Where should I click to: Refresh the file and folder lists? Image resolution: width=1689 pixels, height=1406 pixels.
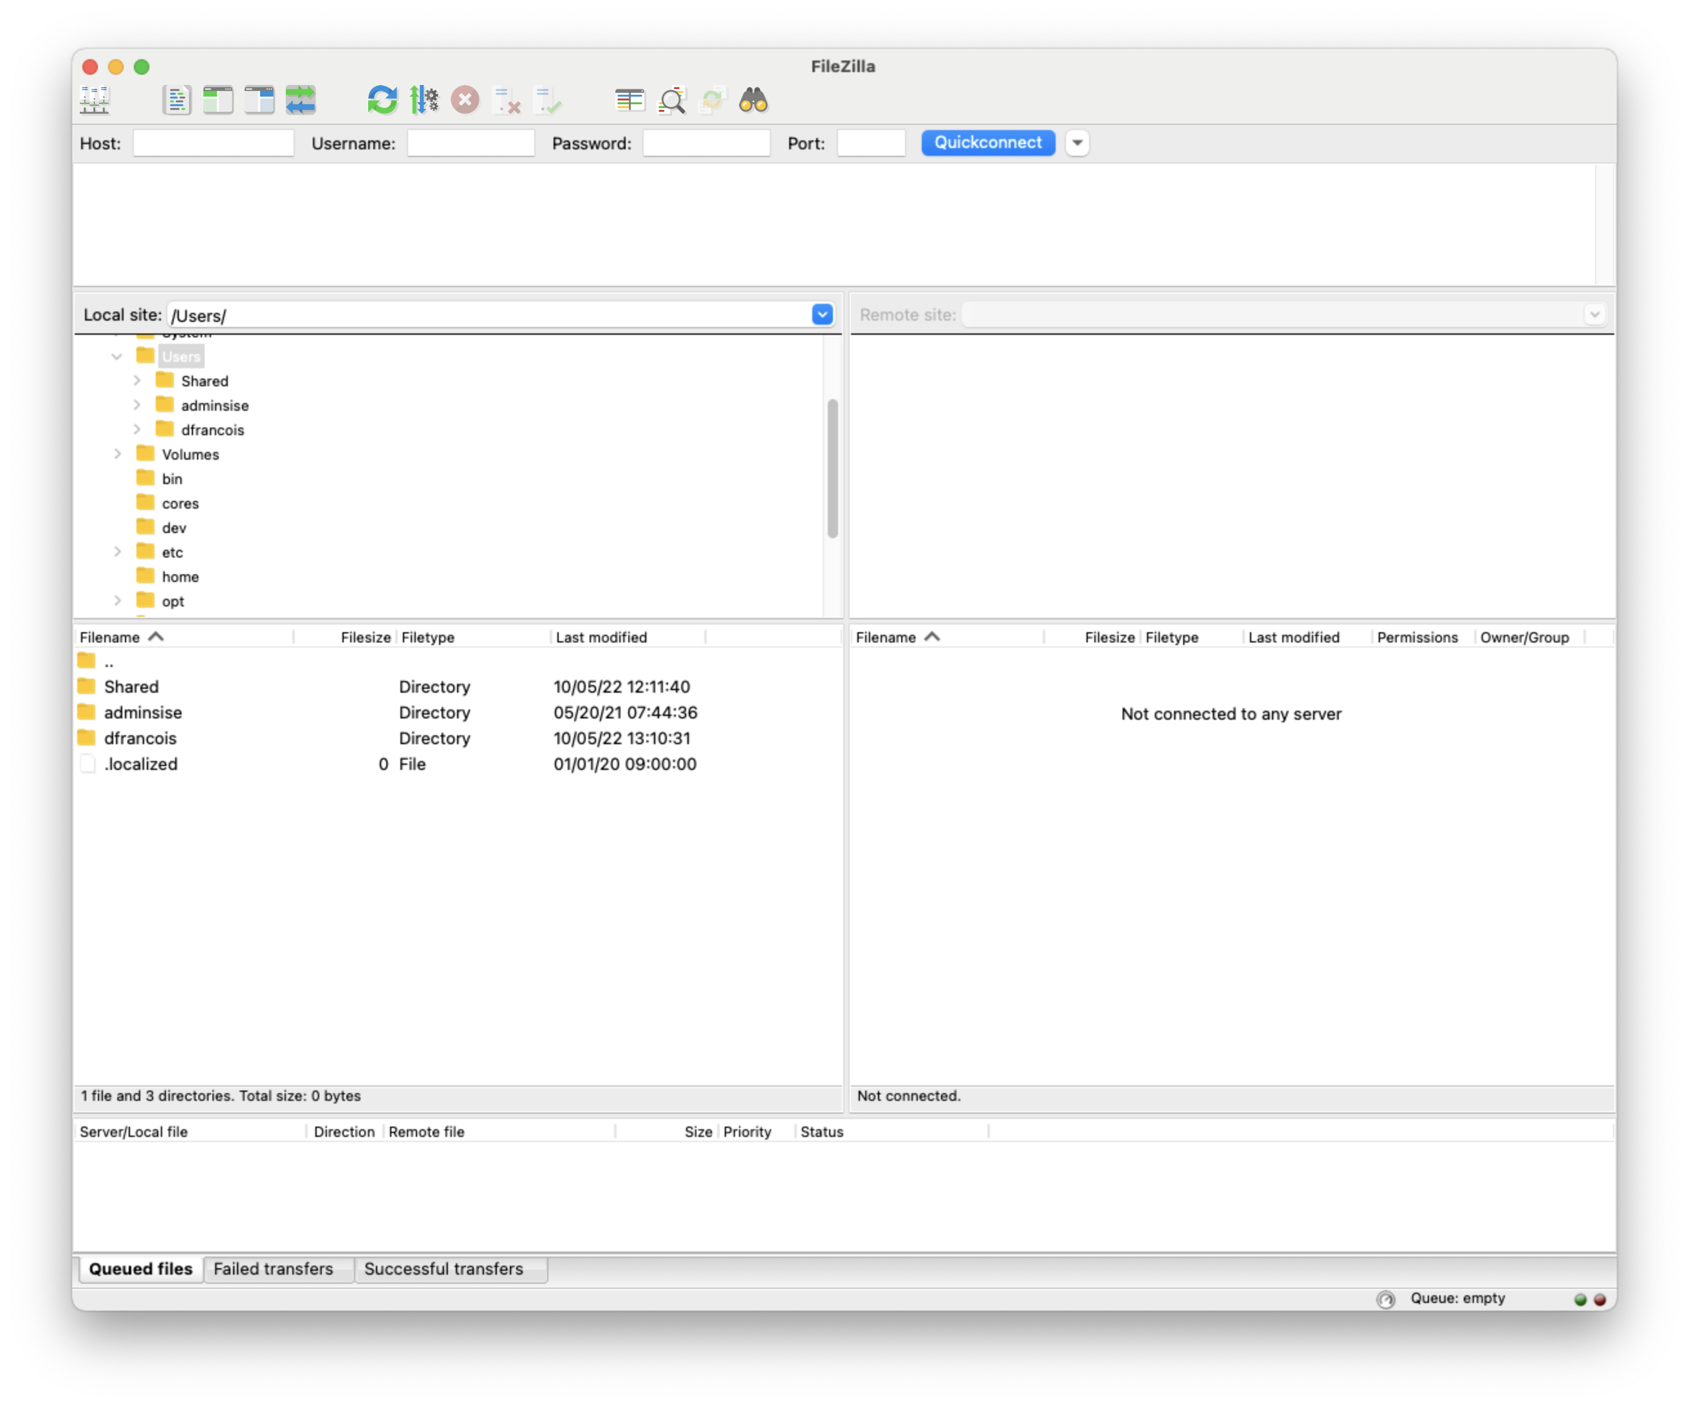(x=383, y=100)
